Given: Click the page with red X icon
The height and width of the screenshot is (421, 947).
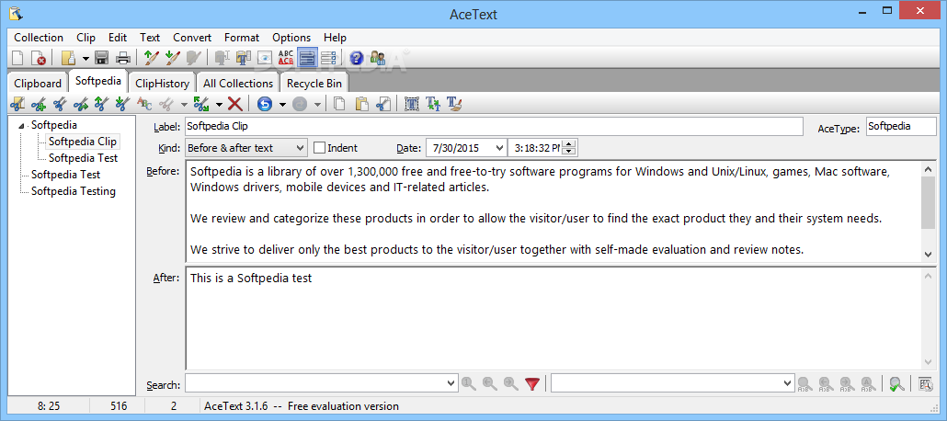Looking at the screenshot, I should click(39, 58).
